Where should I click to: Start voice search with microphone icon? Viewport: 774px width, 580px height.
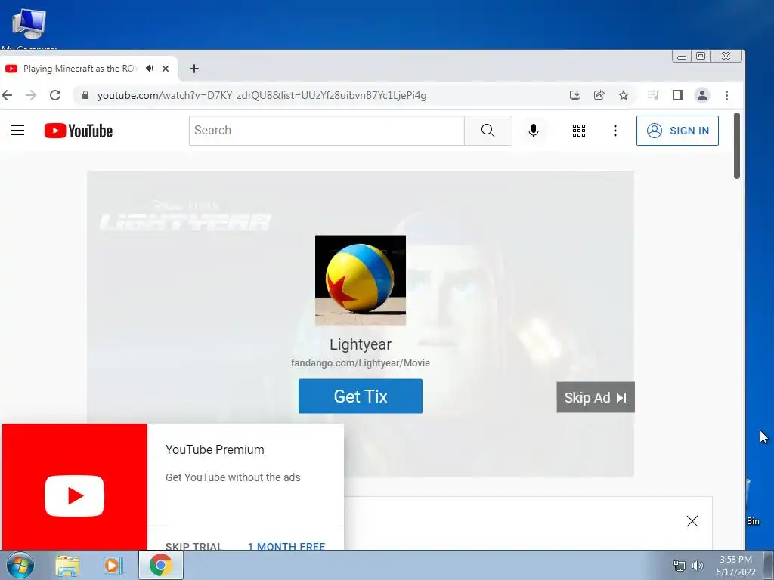click(533, 130)
